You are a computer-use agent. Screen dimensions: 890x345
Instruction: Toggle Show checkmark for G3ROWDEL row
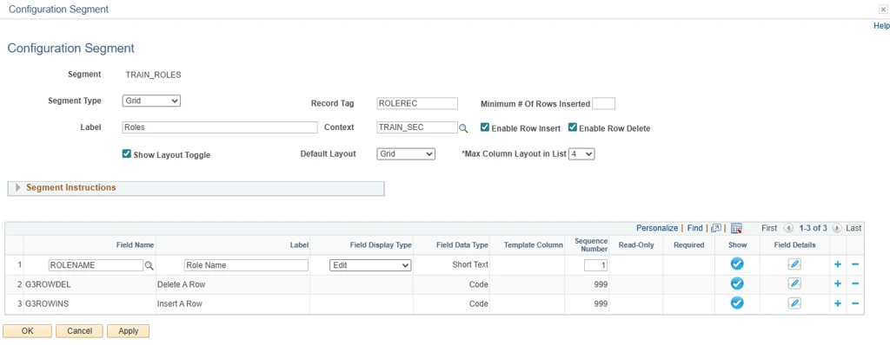click(737, 283)
